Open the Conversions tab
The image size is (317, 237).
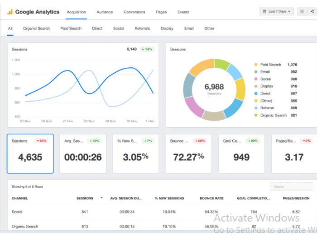(x=134, y=12)
